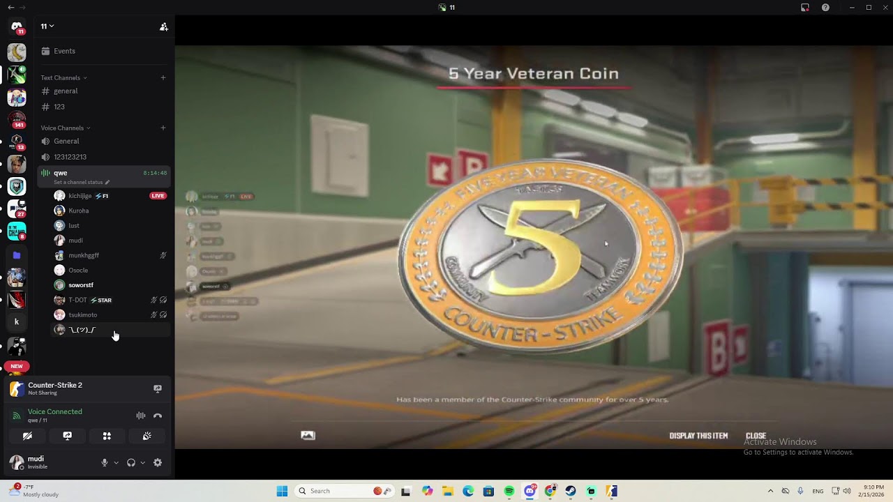Open the server folder icon
The height and width of the screenshot is (502, 893).
[17, 255]
